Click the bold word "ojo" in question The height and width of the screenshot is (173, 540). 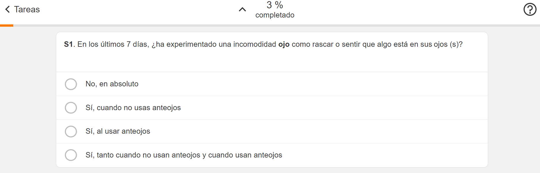pos(284,44)
